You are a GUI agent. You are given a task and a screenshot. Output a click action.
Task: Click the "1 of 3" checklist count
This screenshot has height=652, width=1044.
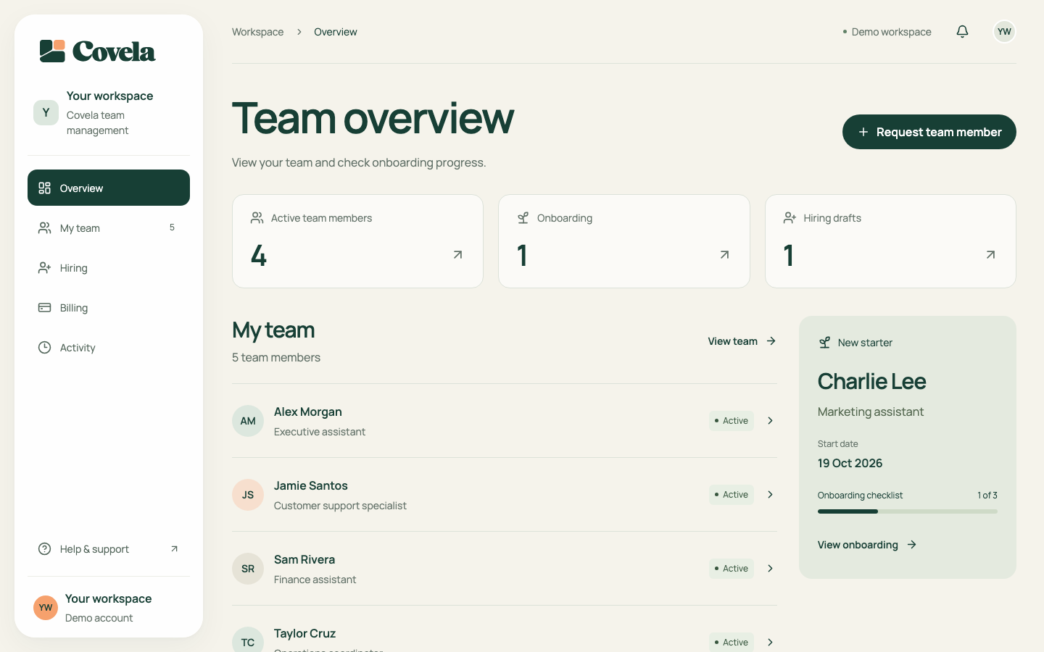[987, 496]
